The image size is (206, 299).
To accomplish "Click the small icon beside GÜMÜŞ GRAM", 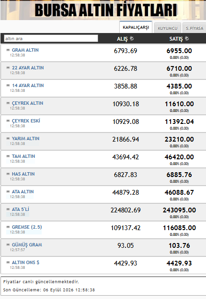I will coord(8,244).
